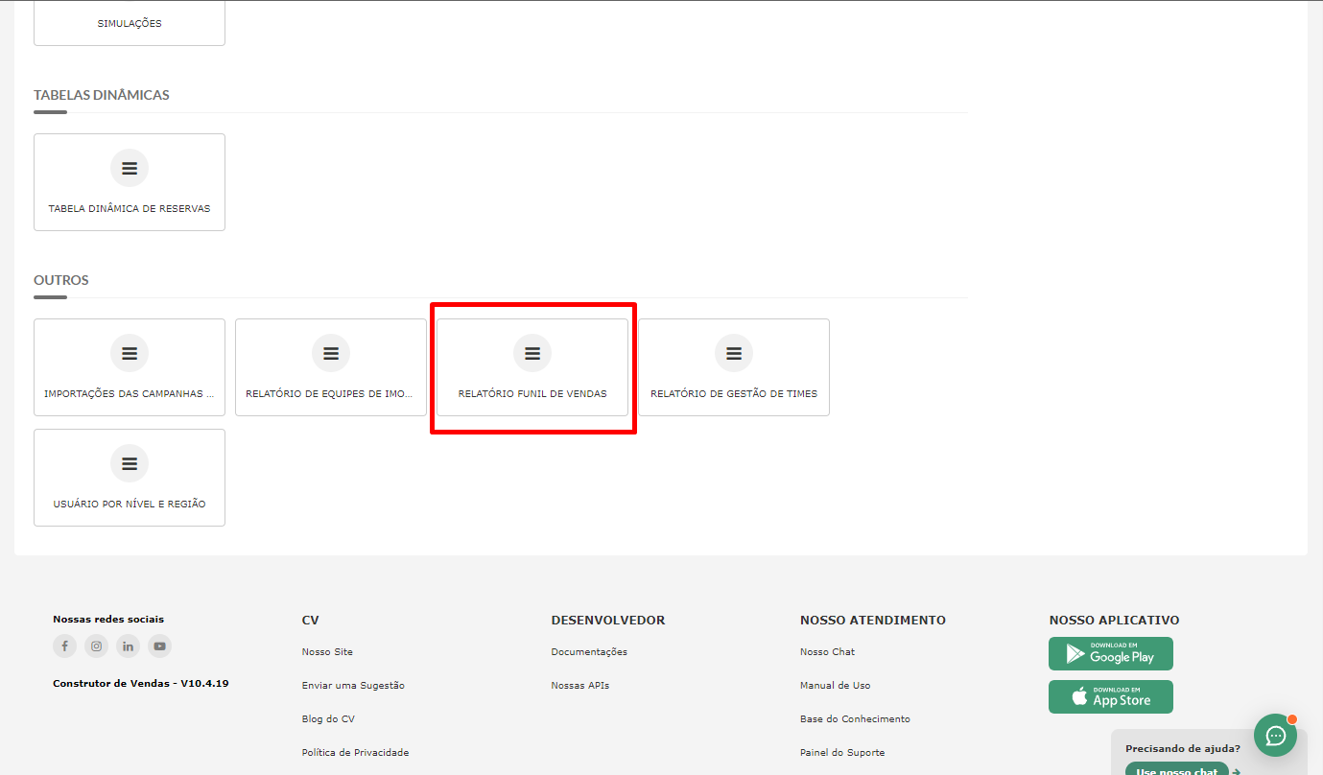Select the Importações das Campanhas card label
The width and height of the screenshot is (1323, 775).
[x=130, y=393]
